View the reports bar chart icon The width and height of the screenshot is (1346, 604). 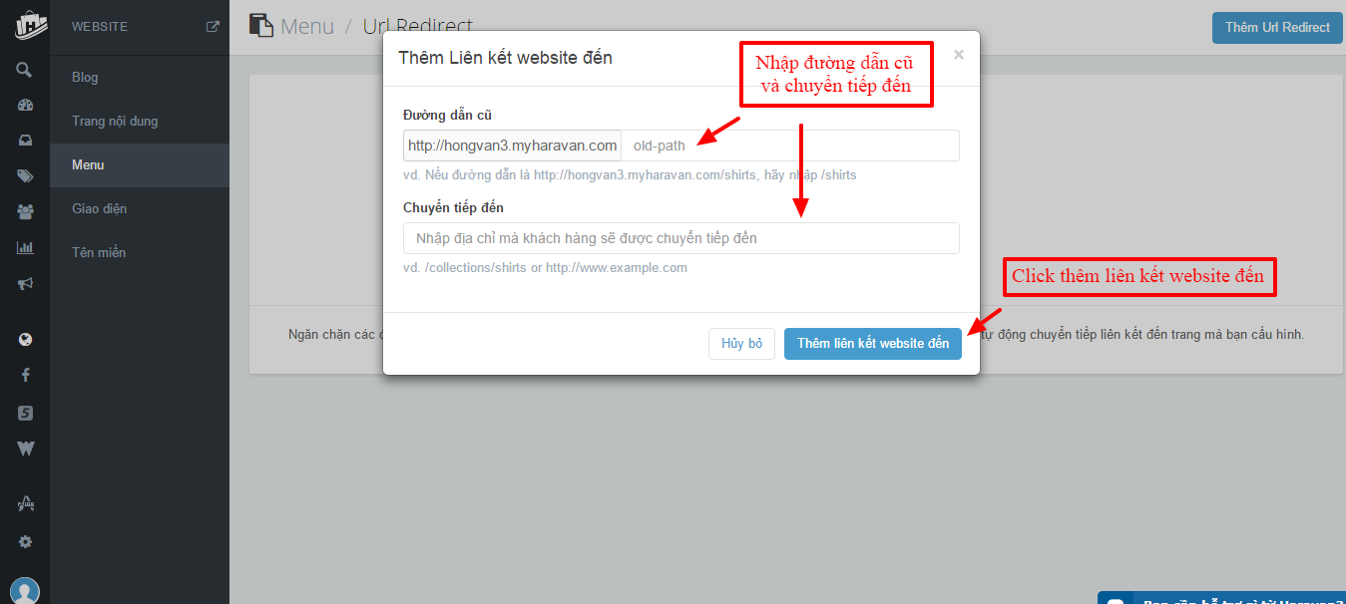click(25, 247)
